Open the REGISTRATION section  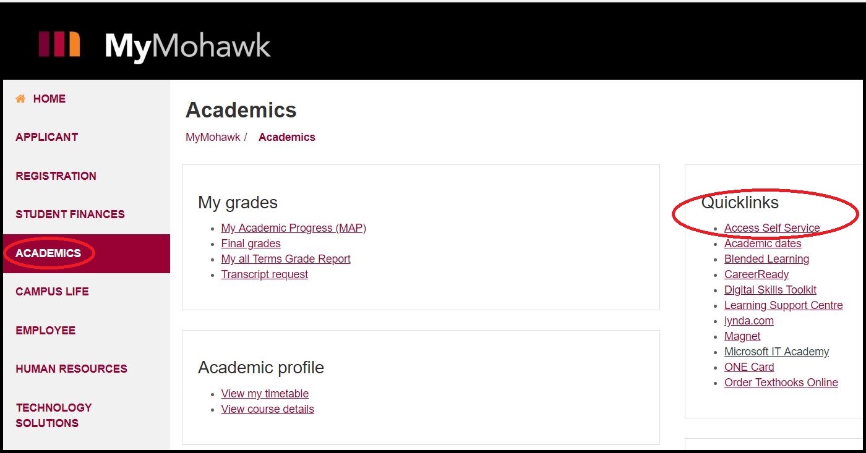[x=56, y=176]
